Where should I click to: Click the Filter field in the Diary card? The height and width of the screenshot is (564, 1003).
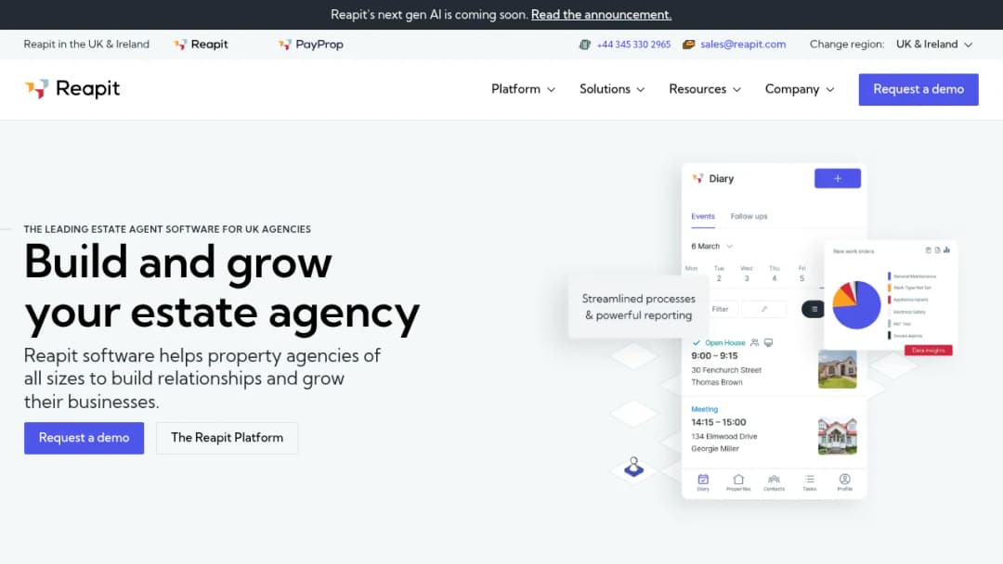point(721,309)
